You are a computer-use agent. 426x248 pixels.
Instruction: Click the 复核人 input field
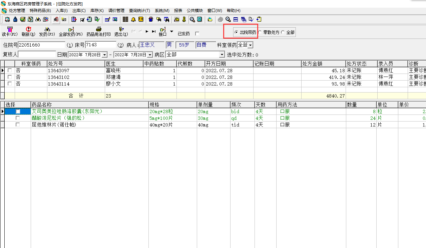point(37,54)
